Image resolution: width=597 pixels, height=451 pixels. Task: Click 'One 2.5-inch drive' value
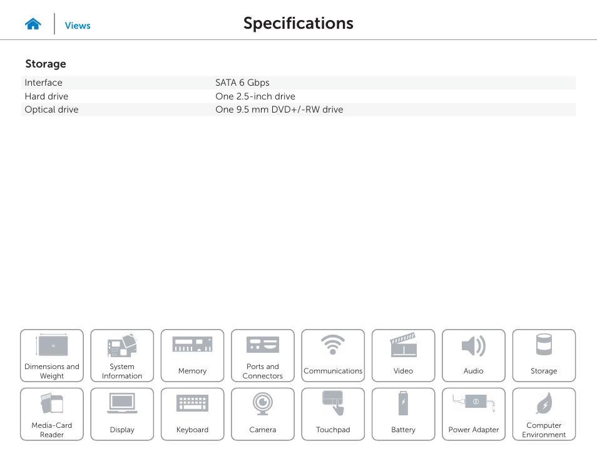255,96
